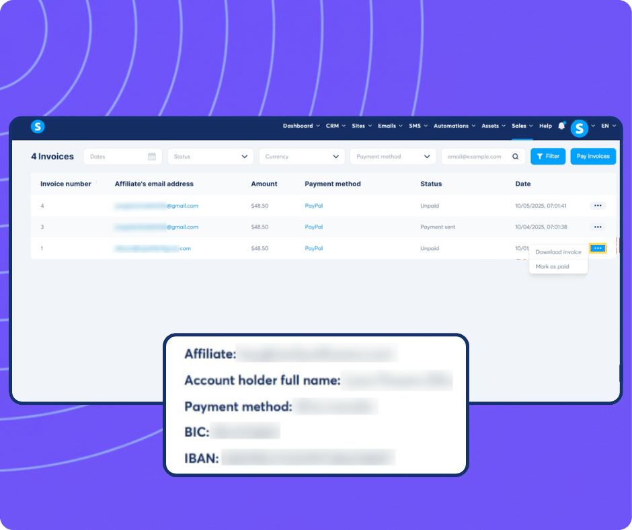Click the Invoice number column header
Screen dimensions: 632x530
(x=66, y=184)
